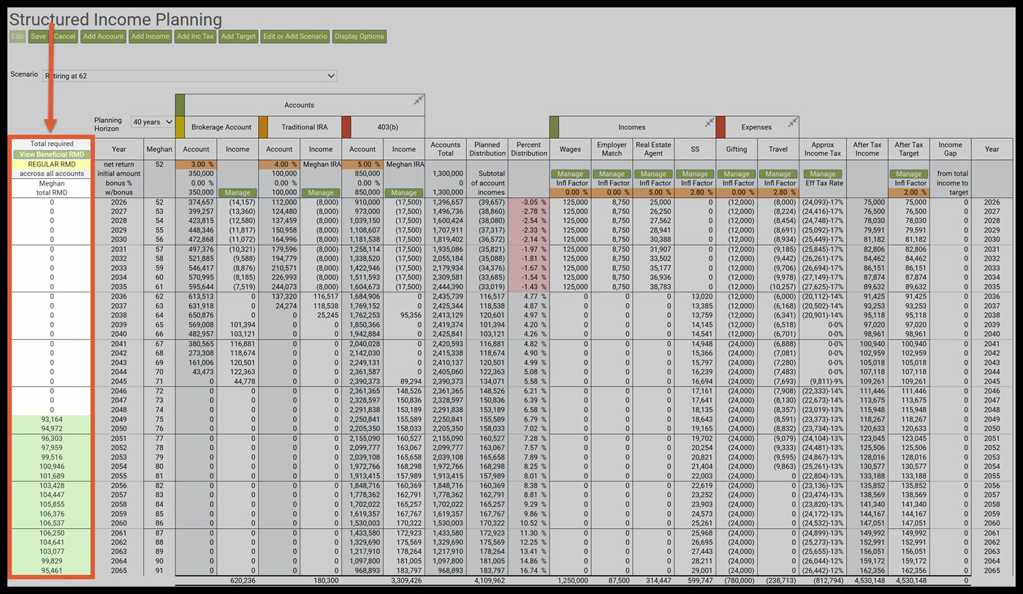Click Manage under Real Estate Agent
This screenshot has width=1023, height=594.
point(653,174)
